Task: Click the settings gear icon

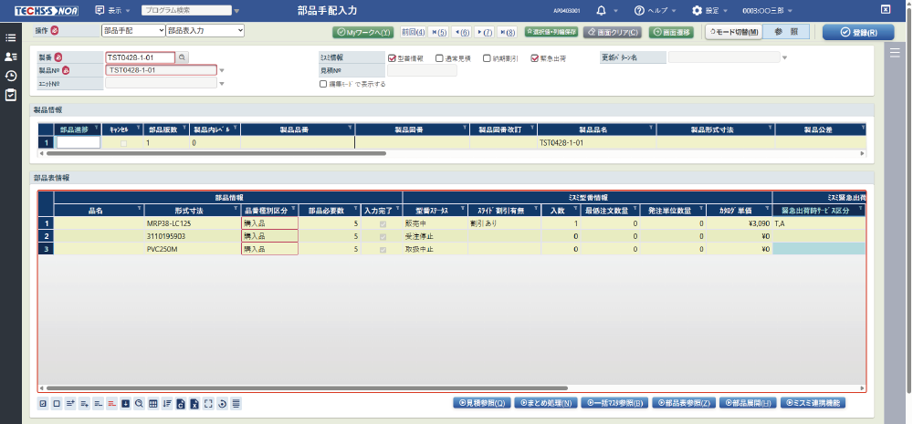Action: point(697,10)
